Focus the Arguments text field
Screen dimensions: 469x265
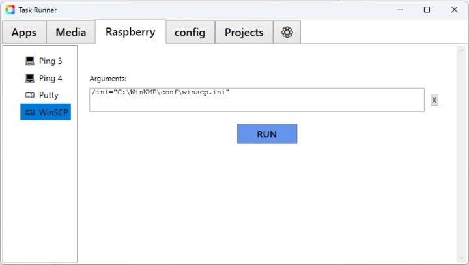click(x=257, y=100)
